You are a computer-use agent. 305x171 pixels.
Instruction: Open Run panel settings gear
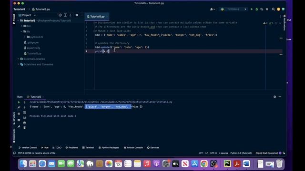pyautogui.click(x=274, y=97)
